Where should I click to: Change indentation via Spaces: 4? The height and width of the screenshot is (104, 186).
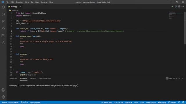click(x=128, y=102)
